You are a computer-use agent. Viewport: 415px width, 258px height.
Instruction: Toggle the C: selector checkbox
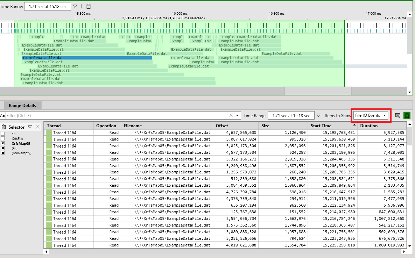tap(3, 134)
